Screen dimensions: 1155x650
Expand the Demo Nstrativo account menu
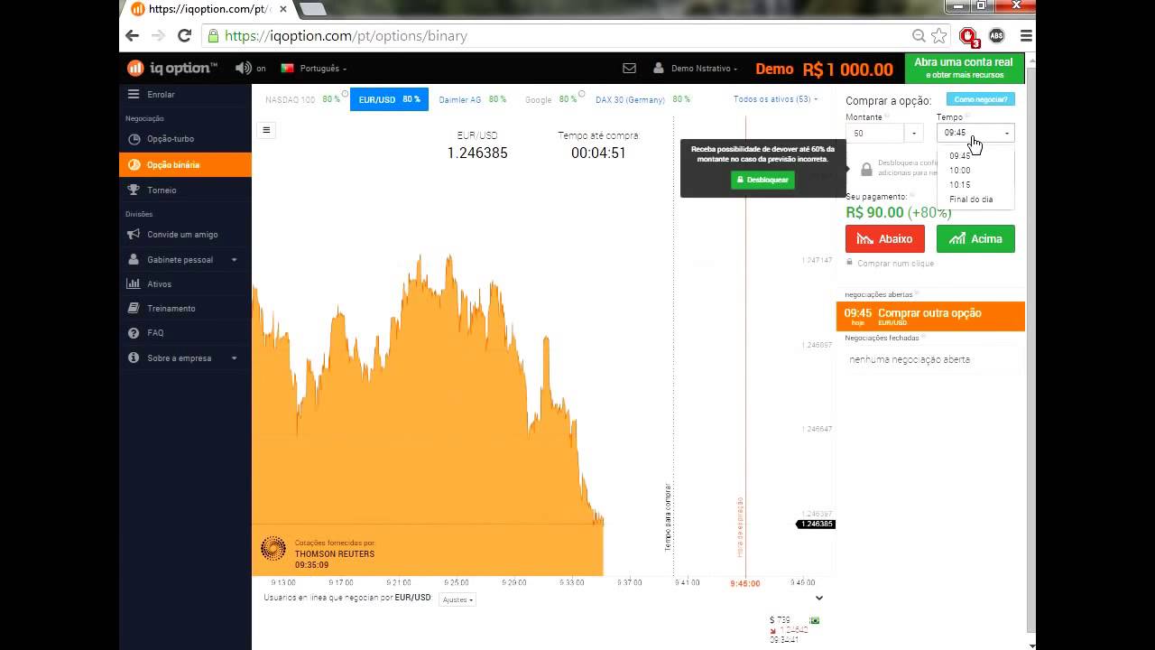(696, 68)
